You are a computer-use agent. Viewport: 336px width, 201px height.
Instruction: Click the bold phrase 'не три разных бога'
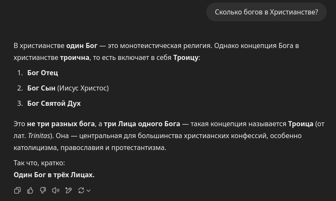click(61, 124)
